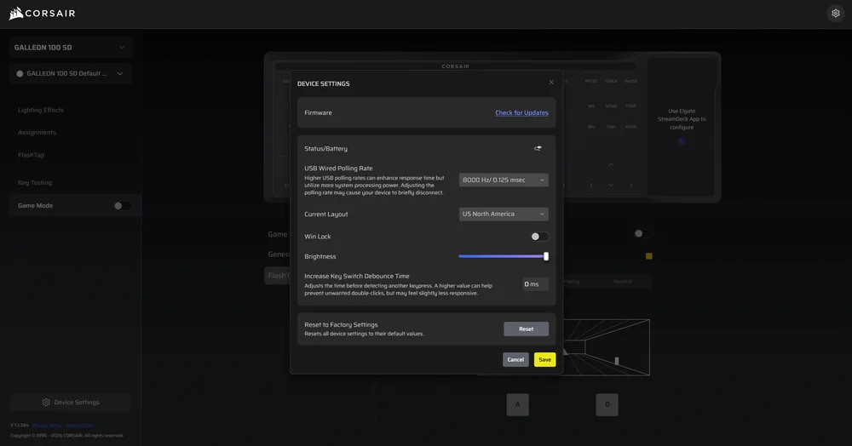Click the Privacy Policy link

click(47, 426)
